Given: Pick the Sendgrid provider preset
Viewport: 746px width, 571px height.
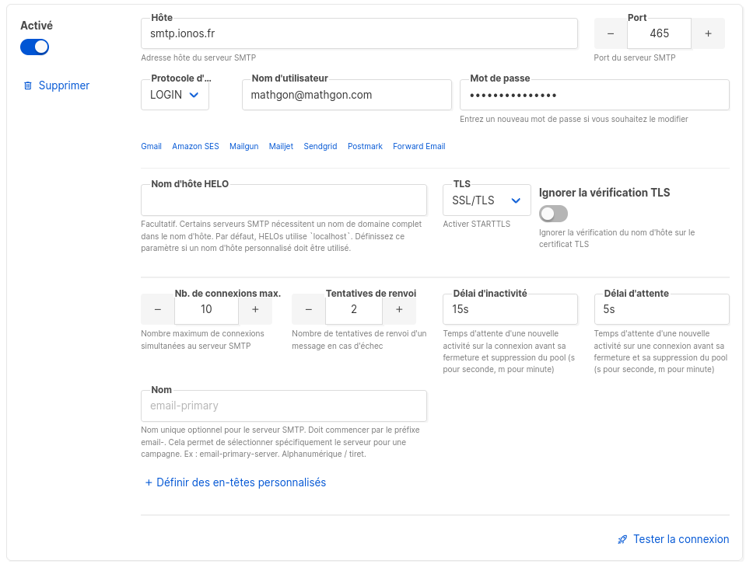Looking at the screenshot, I should (320, 146).
